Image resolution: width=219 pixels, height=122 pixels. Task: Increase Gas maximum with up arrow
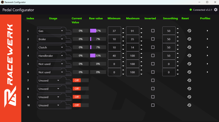point(141,29)
